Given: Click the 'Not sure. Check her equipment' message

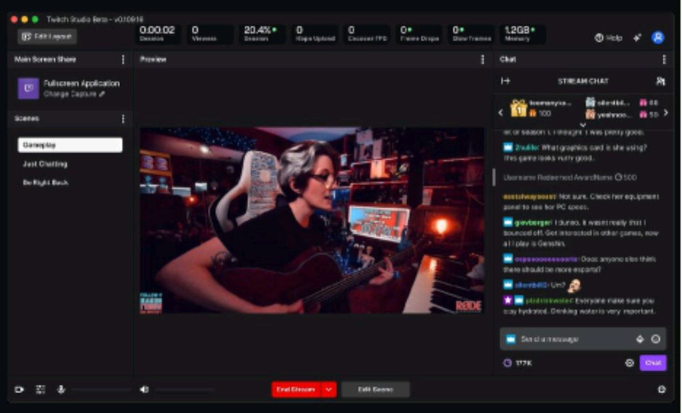Looking at the screenshot, I should click(x=581, y=202).
